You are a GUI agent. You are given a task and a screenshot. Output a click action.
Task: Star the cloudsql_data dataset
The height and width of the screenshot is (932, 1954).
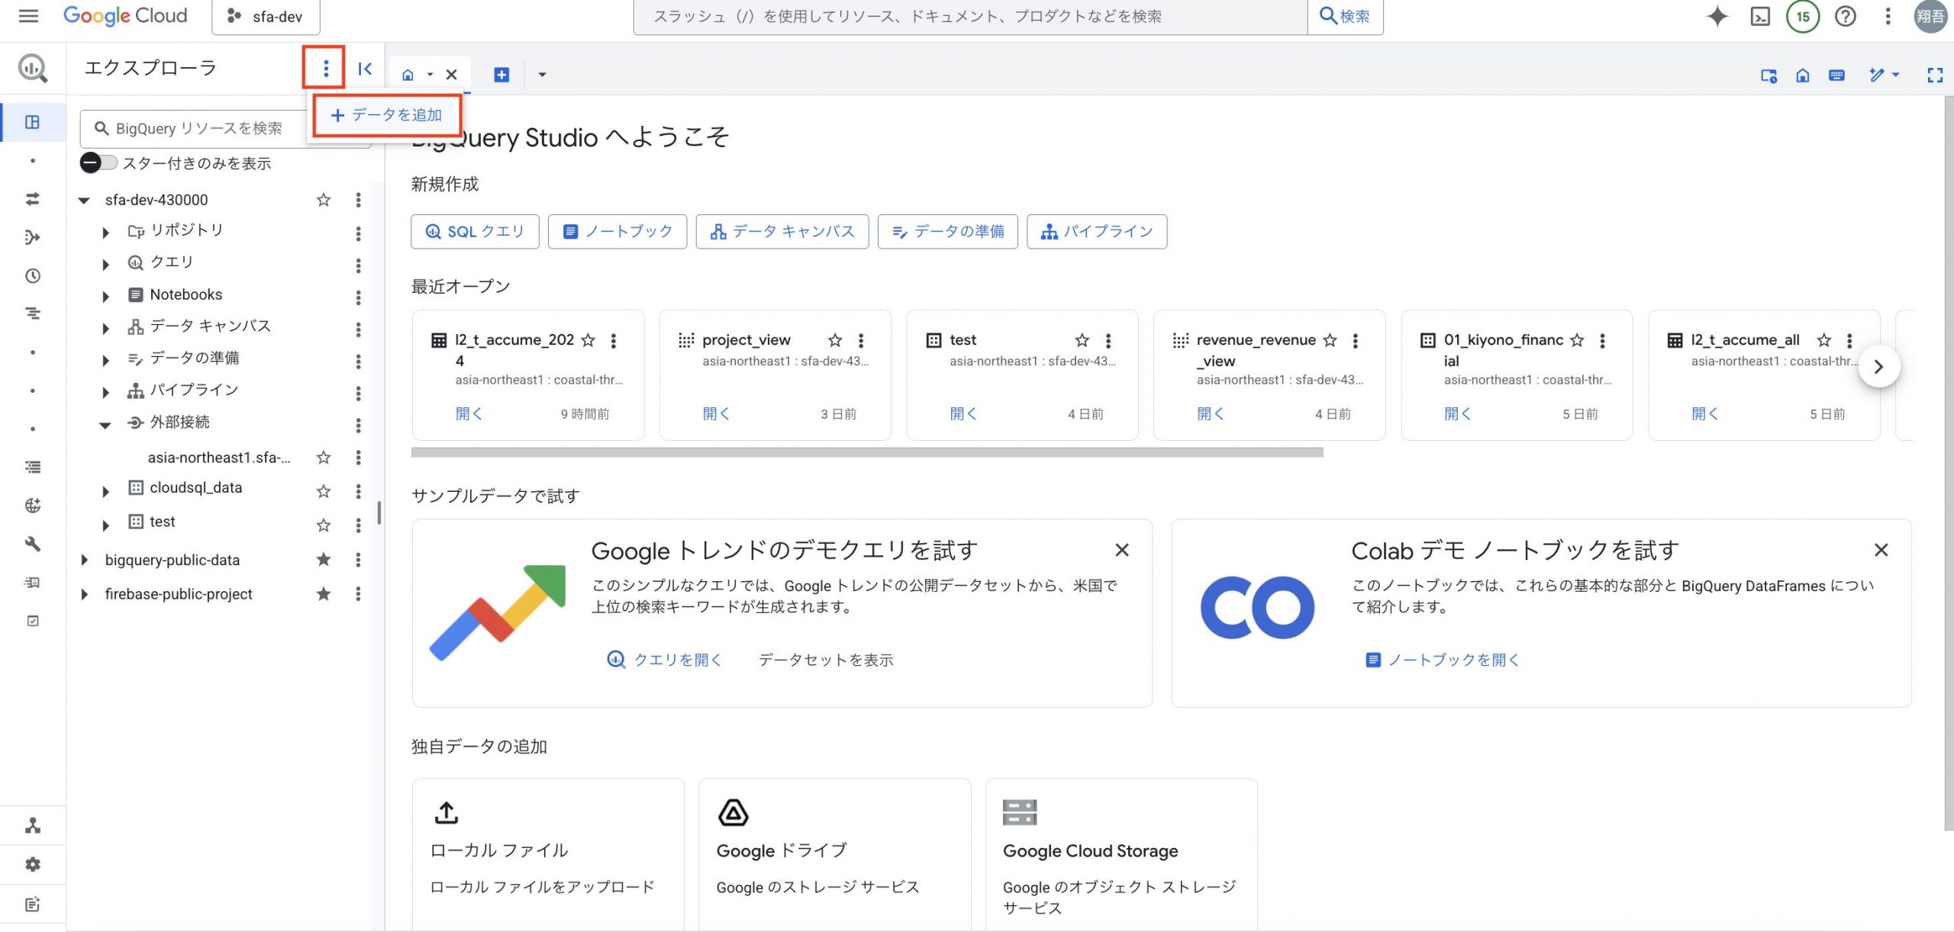[324, 491]
